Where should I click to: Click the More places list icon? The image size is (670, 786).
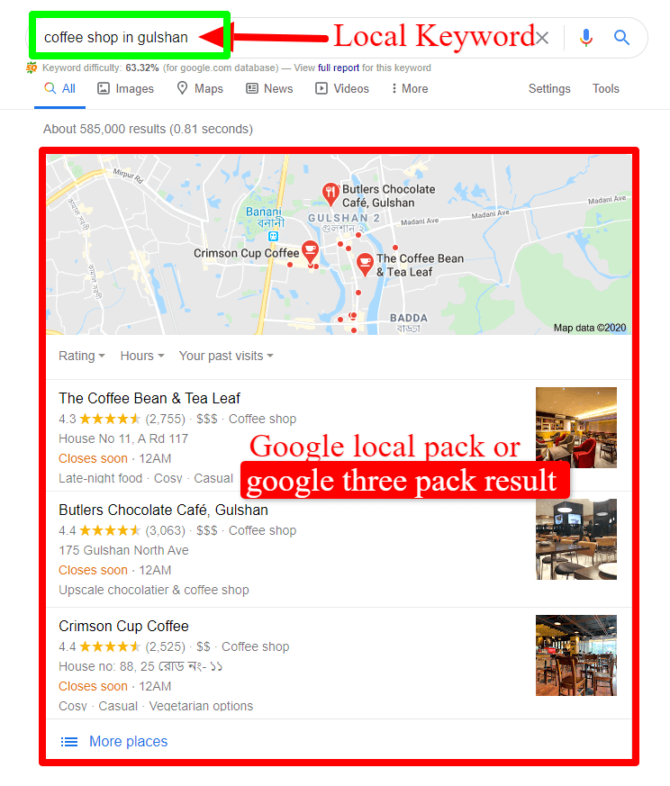[x=69, y=741]
